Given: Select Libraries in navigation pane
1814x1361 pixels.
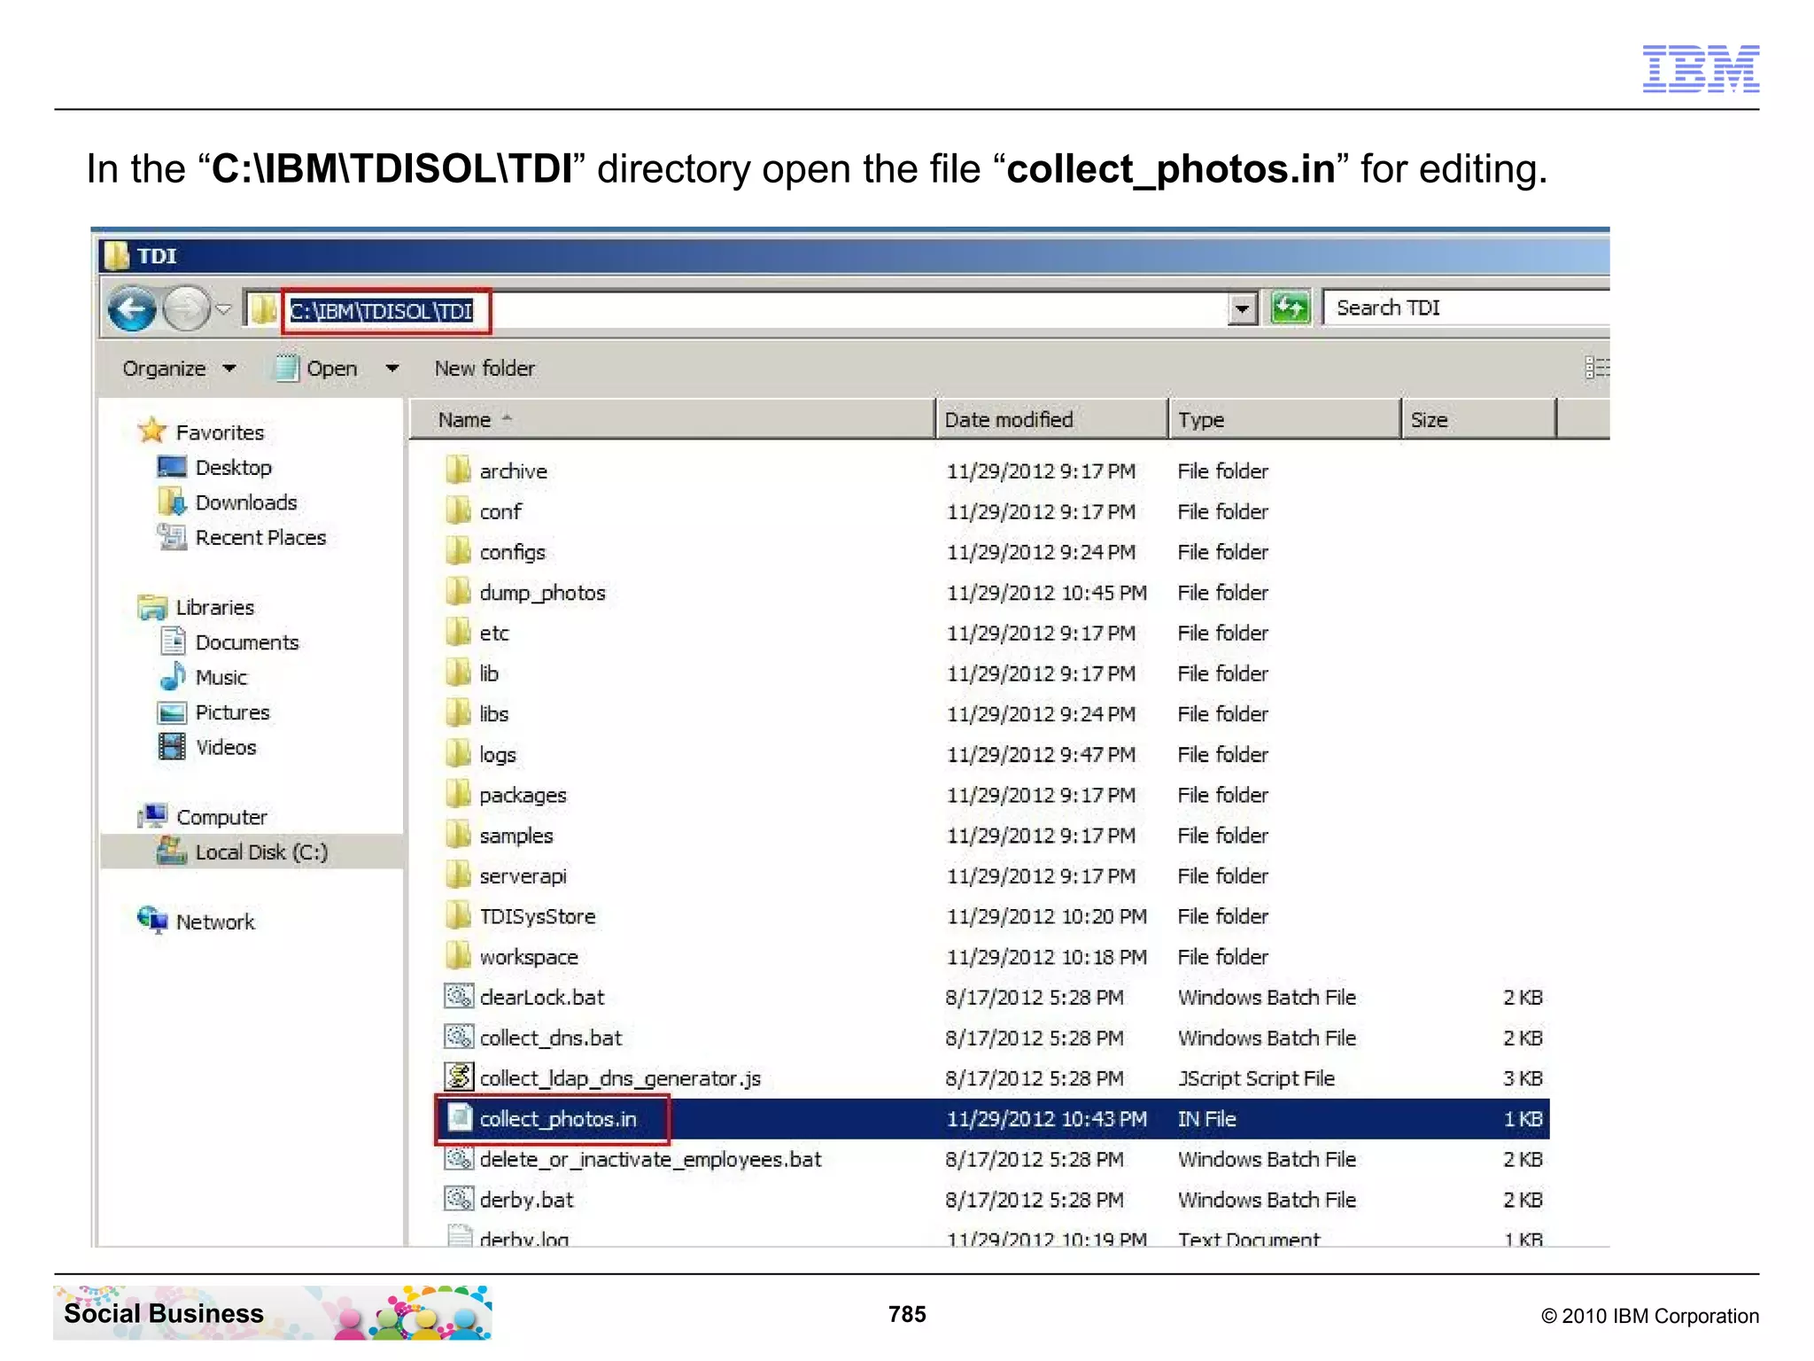Looking at the screenshot, I should click(x=214, y=608).
